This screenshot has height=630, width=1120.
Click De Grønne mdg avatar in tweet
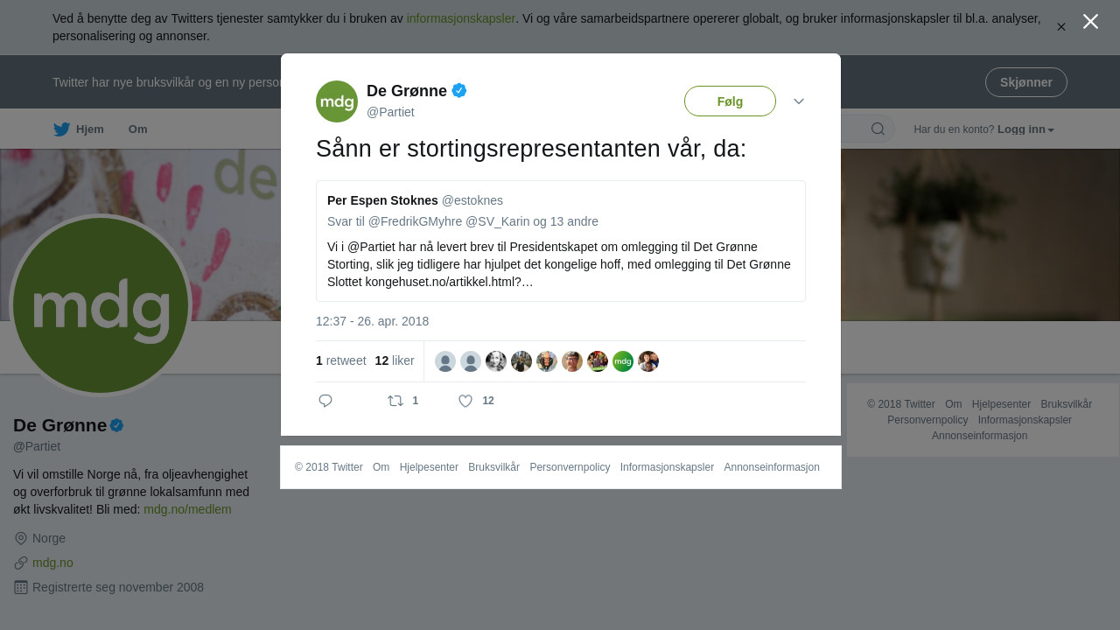tap(337, 101)
